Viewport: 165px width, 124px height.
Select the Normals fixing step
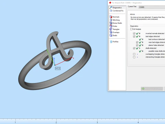[114, 17]
